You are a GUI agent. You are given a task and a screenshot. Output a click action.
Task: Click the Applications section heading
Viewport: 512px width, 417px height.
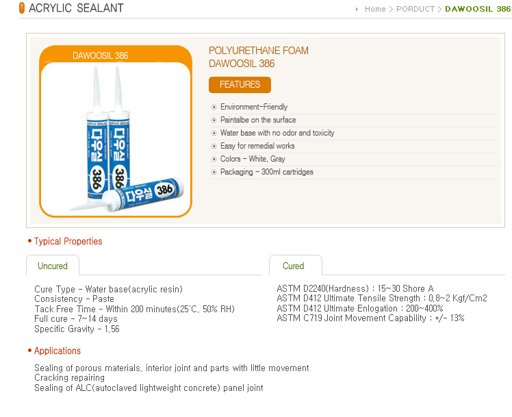(57, 351)
